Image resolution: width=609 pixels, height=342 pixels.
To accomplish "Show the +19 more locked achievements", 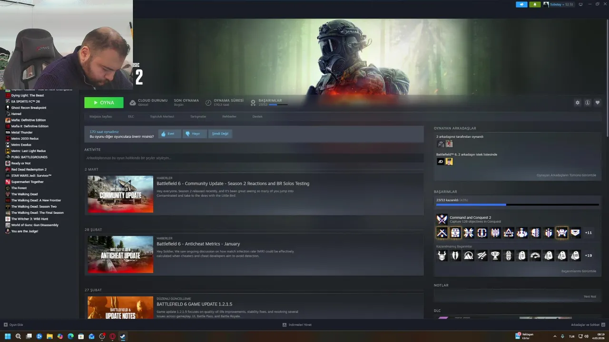I will pyautogui.click(x=589, y=256).
